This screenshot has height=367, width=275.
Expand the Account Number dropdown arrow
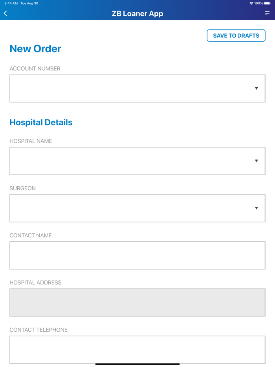256,88
